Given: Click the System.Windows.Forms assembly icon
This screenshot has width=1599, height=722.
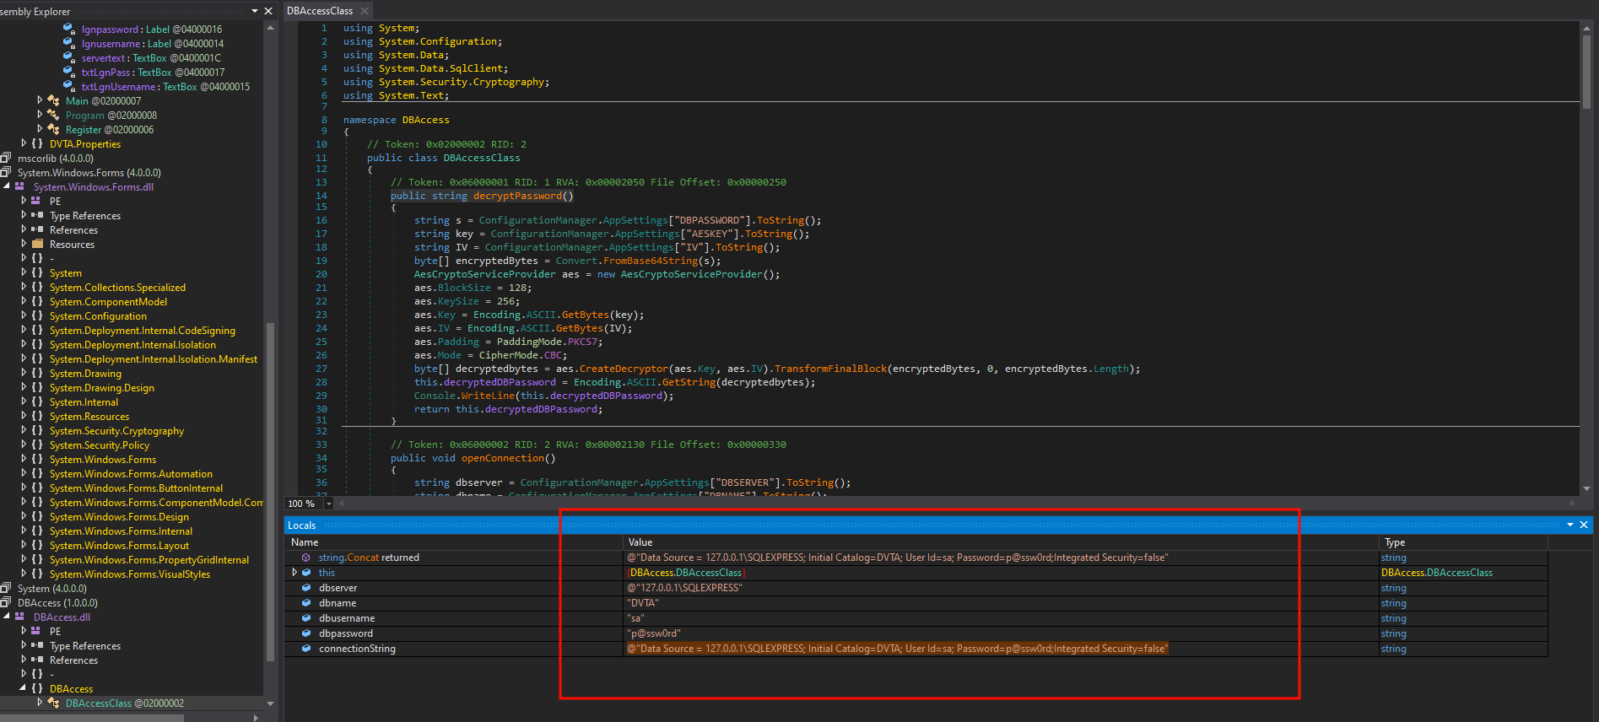Looking at the screenshot, I should coord(6,172).
